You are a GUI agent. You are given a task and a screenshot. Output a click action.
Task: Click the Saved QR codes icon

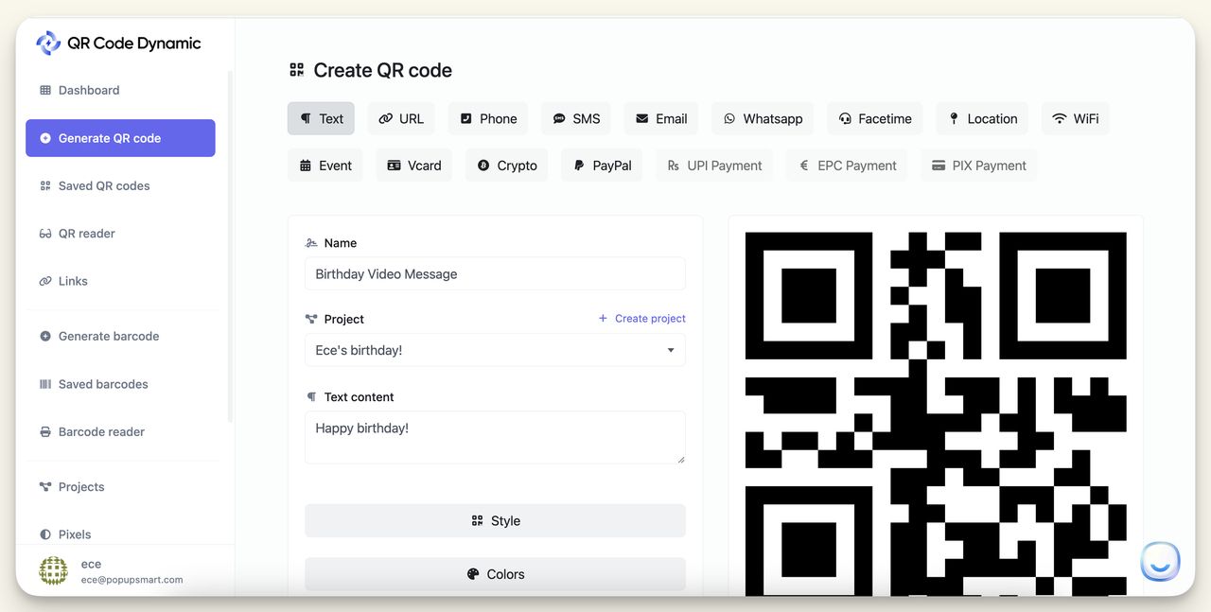[x=45, y=186]
